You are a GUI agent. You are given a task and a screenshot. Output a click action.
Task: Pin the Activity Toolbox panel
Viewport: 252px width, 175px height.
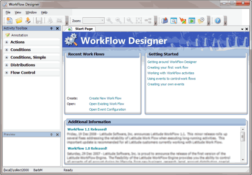point(51,28)
